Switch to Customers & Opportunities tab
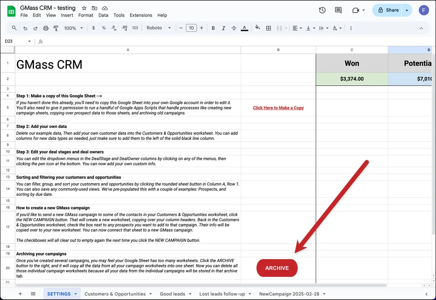This screenshot has height=300, width=436. pyautogui.click(x=118, y=294)
